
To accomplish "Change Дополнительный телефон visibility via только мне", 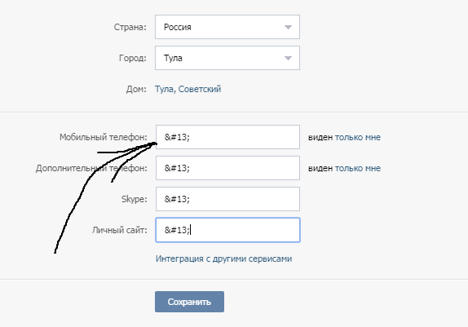I will coord(358,169).
